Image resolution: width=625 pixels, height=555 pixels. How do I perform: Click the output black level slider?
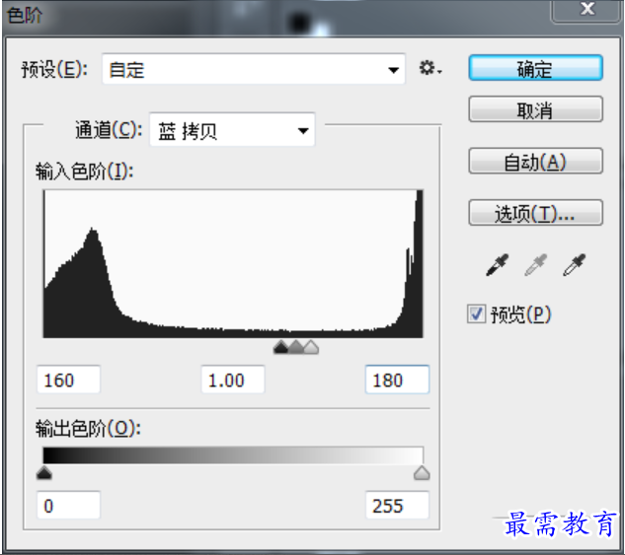click(x=43, y=473)
